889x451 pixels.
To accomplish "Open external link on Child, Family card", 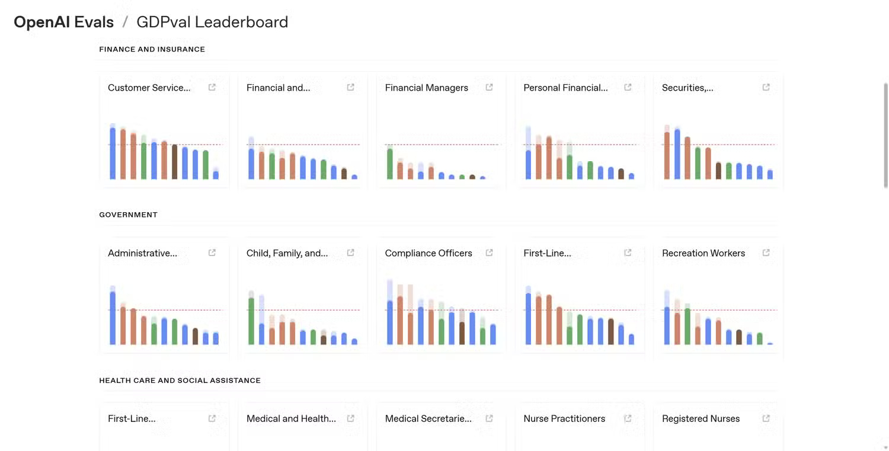I will pos(350,252).
